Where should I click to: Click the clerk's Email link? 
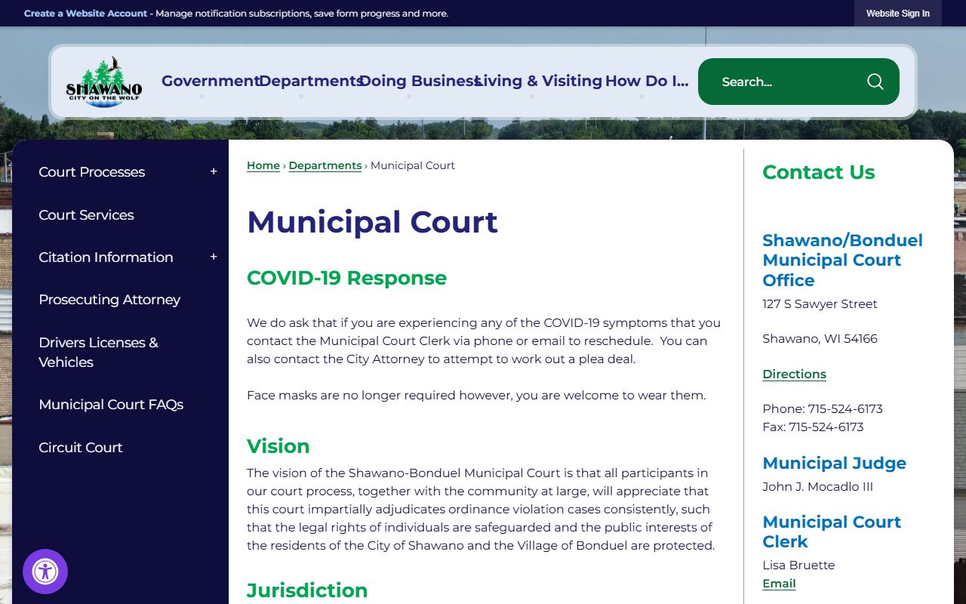[x=779, y=584]
